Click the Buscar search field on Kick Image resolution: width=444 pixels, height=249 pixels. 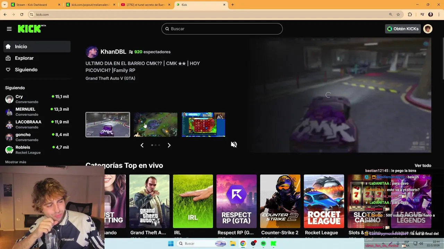(x=222, y=29)
